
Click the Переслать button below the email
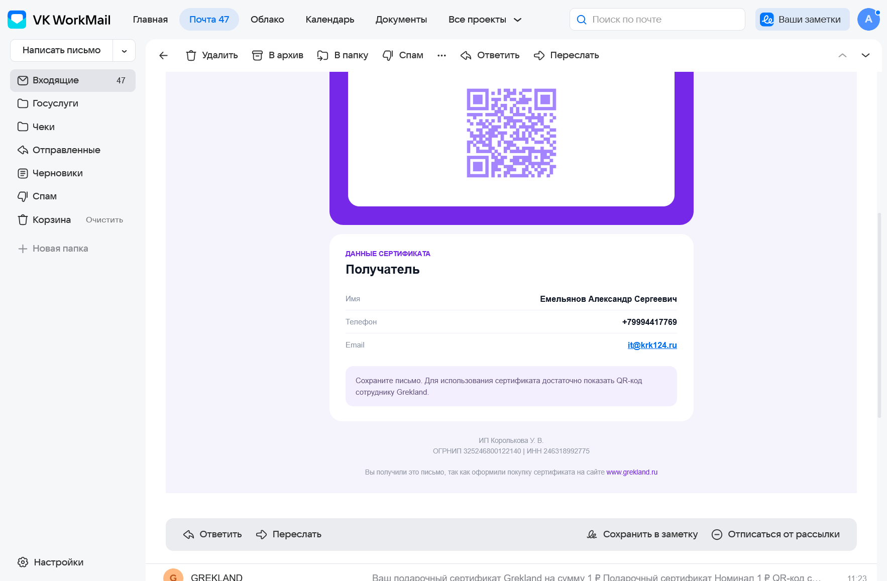click(x=288, y=534)
